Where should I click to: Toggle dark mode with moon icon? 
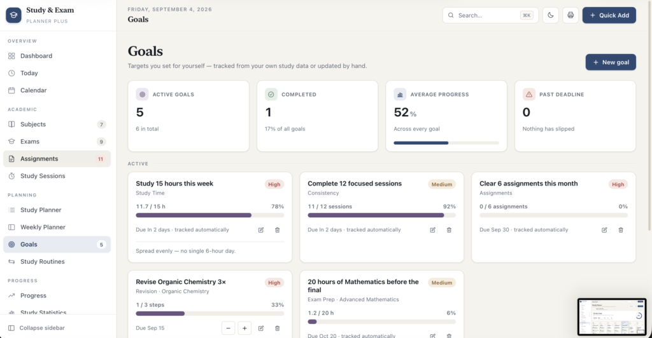[x=551, y=15]
